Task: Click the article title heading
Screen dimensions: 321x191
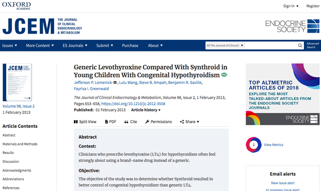Action: 150,71
